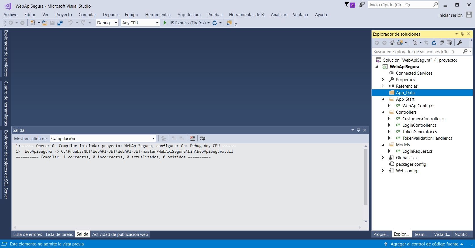Collapse the App_Start folder
The width and height of the screenshot is (475, 248).
pos(383,99)
